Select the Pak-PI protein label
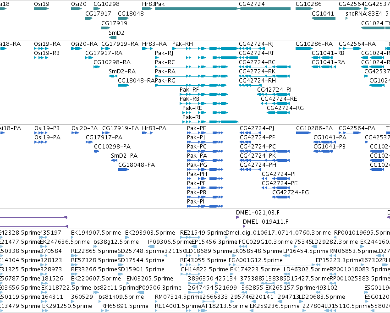 coord(196,202)
